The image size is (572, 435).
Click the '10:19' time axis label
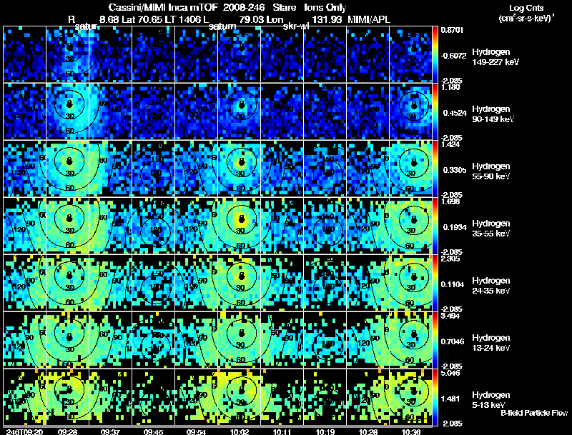[325, 431]
